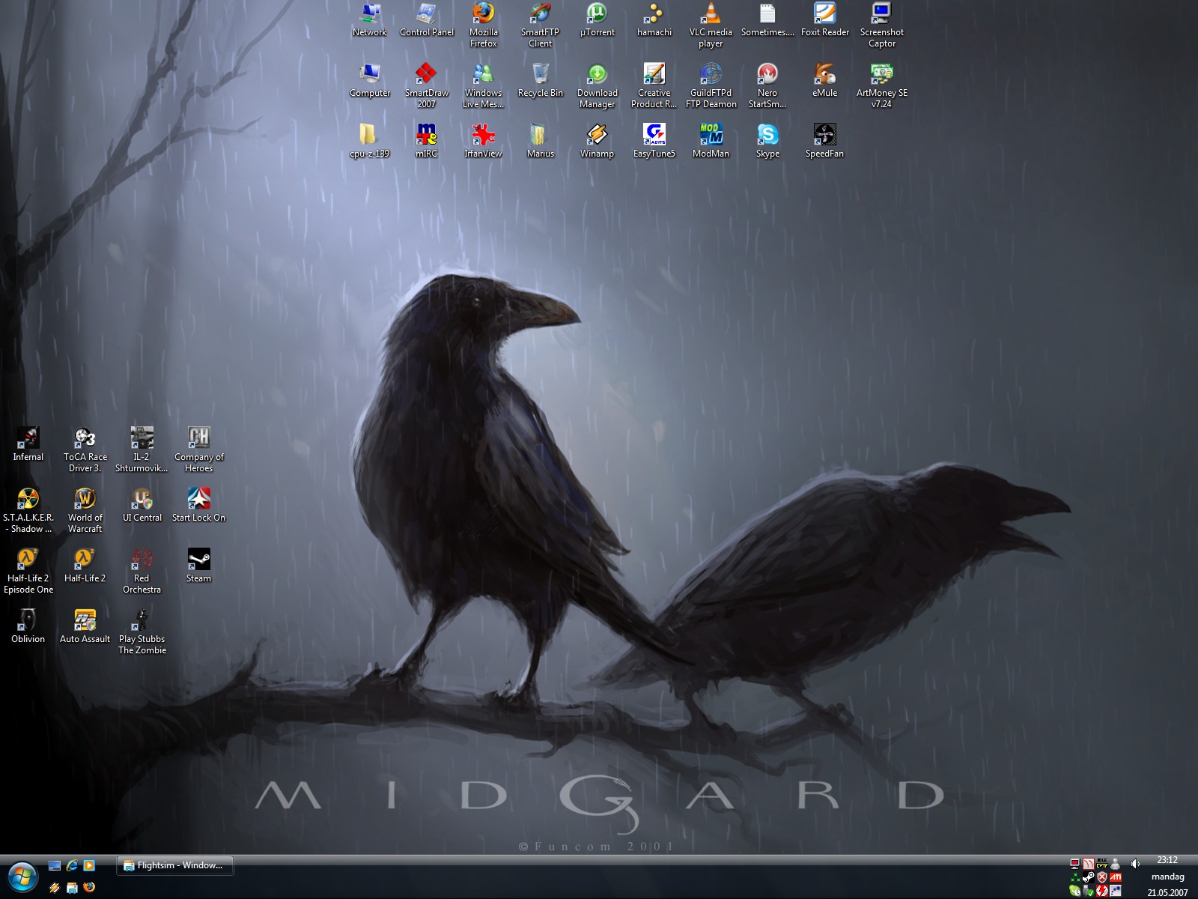Click the Windows Start orb
This screenshot has width=1198, height=899.
[x=22, y=877]
